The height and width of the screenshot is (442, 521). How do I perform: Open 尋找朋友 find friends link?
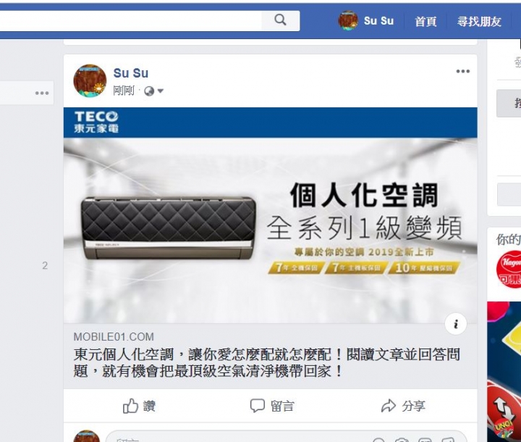pos(479,22)
